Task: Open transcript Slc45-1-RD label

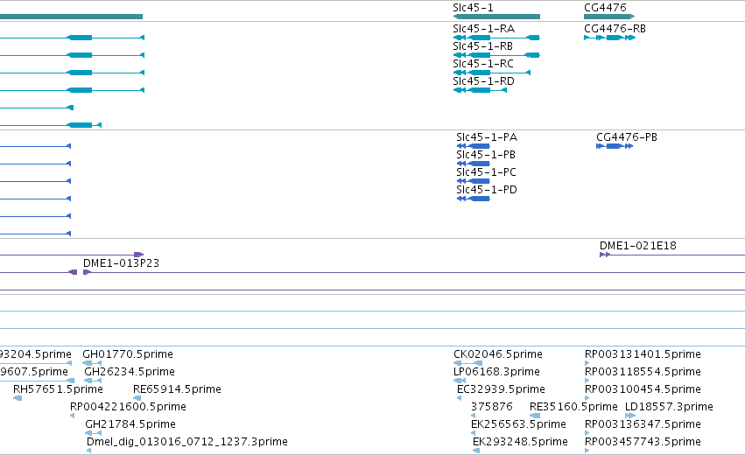Action: pos(483,81)
